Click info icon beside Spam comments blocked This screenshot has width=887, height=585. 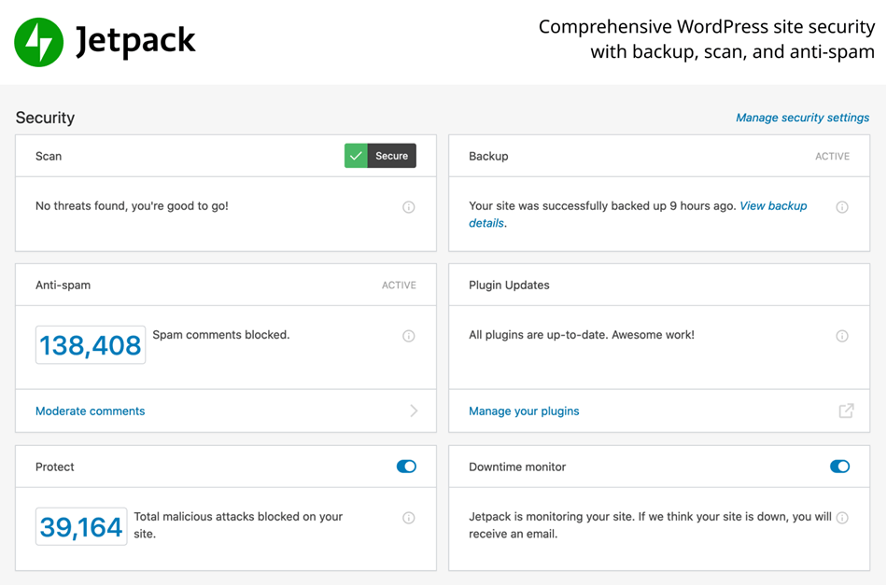(x=408, y=336)
